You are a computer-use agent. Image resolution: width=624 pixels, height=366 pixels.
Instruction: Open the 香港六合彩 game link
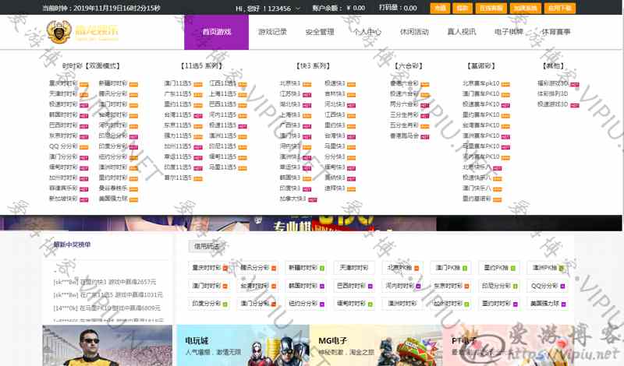404,83
